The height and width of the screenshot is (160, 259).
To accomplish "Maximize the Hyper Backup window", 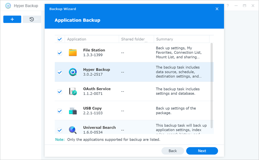I will (244, 6).
